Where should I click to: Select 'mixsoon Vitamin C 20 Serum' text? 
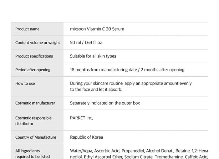pyautogui.click(x=97, y=29)
